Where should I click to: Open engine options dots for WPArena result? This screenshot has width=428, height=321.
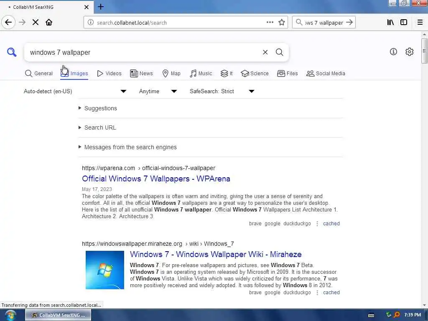pyautogui.click(x=317, y=224)
